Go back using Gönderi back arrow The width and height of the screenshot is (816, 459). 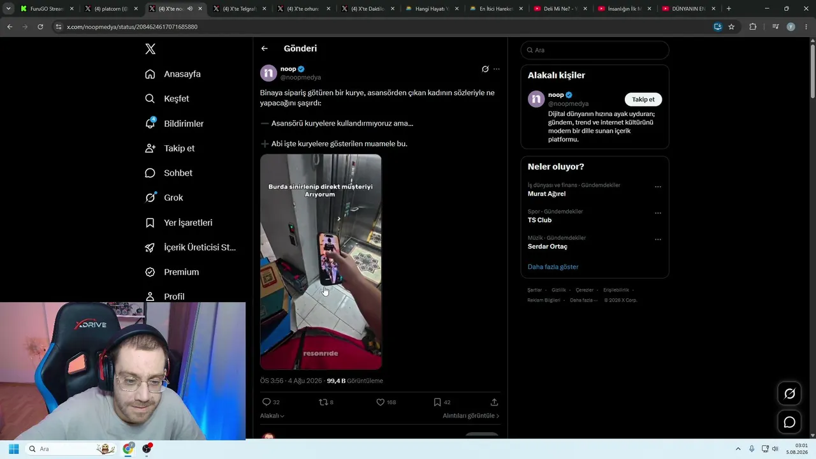265,48
